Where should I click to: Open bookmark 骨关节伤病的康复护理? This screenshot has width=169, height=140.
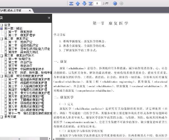35,93
